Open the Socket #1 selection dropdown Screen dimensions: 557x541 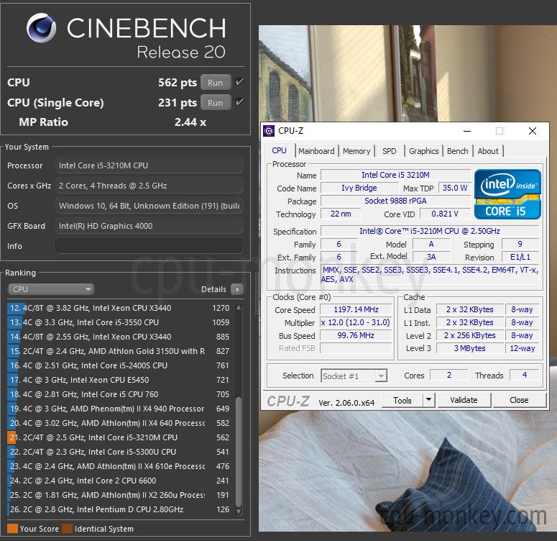tap(354, 376)
